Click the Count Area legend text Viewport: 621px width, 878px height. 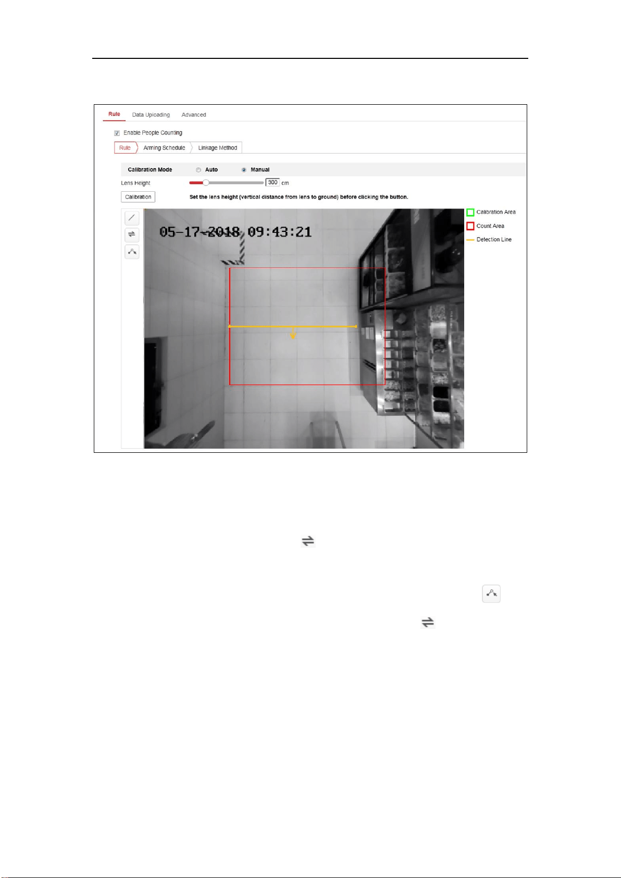point(490,226)
